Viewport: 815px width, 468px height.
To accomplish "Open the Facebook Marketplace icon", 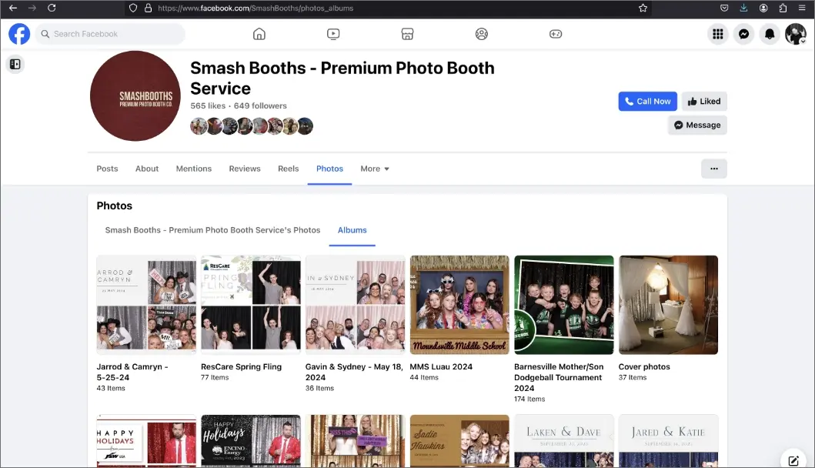I will tap(408, 34).
